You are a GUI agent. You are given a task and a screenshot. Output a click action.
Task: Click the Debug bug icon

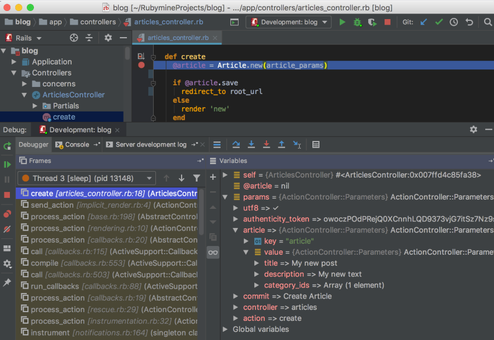357,22
